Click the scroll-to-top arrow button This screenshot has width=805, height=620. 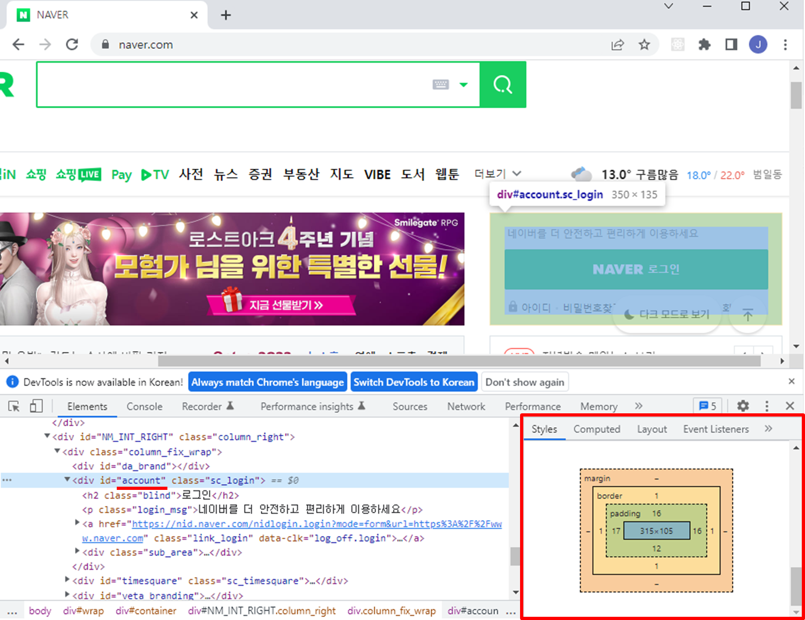(x=748, y=315)
